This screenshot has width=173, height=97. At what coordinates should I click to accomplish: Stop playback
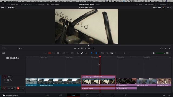pyautogui.click(x=82, y=48)
